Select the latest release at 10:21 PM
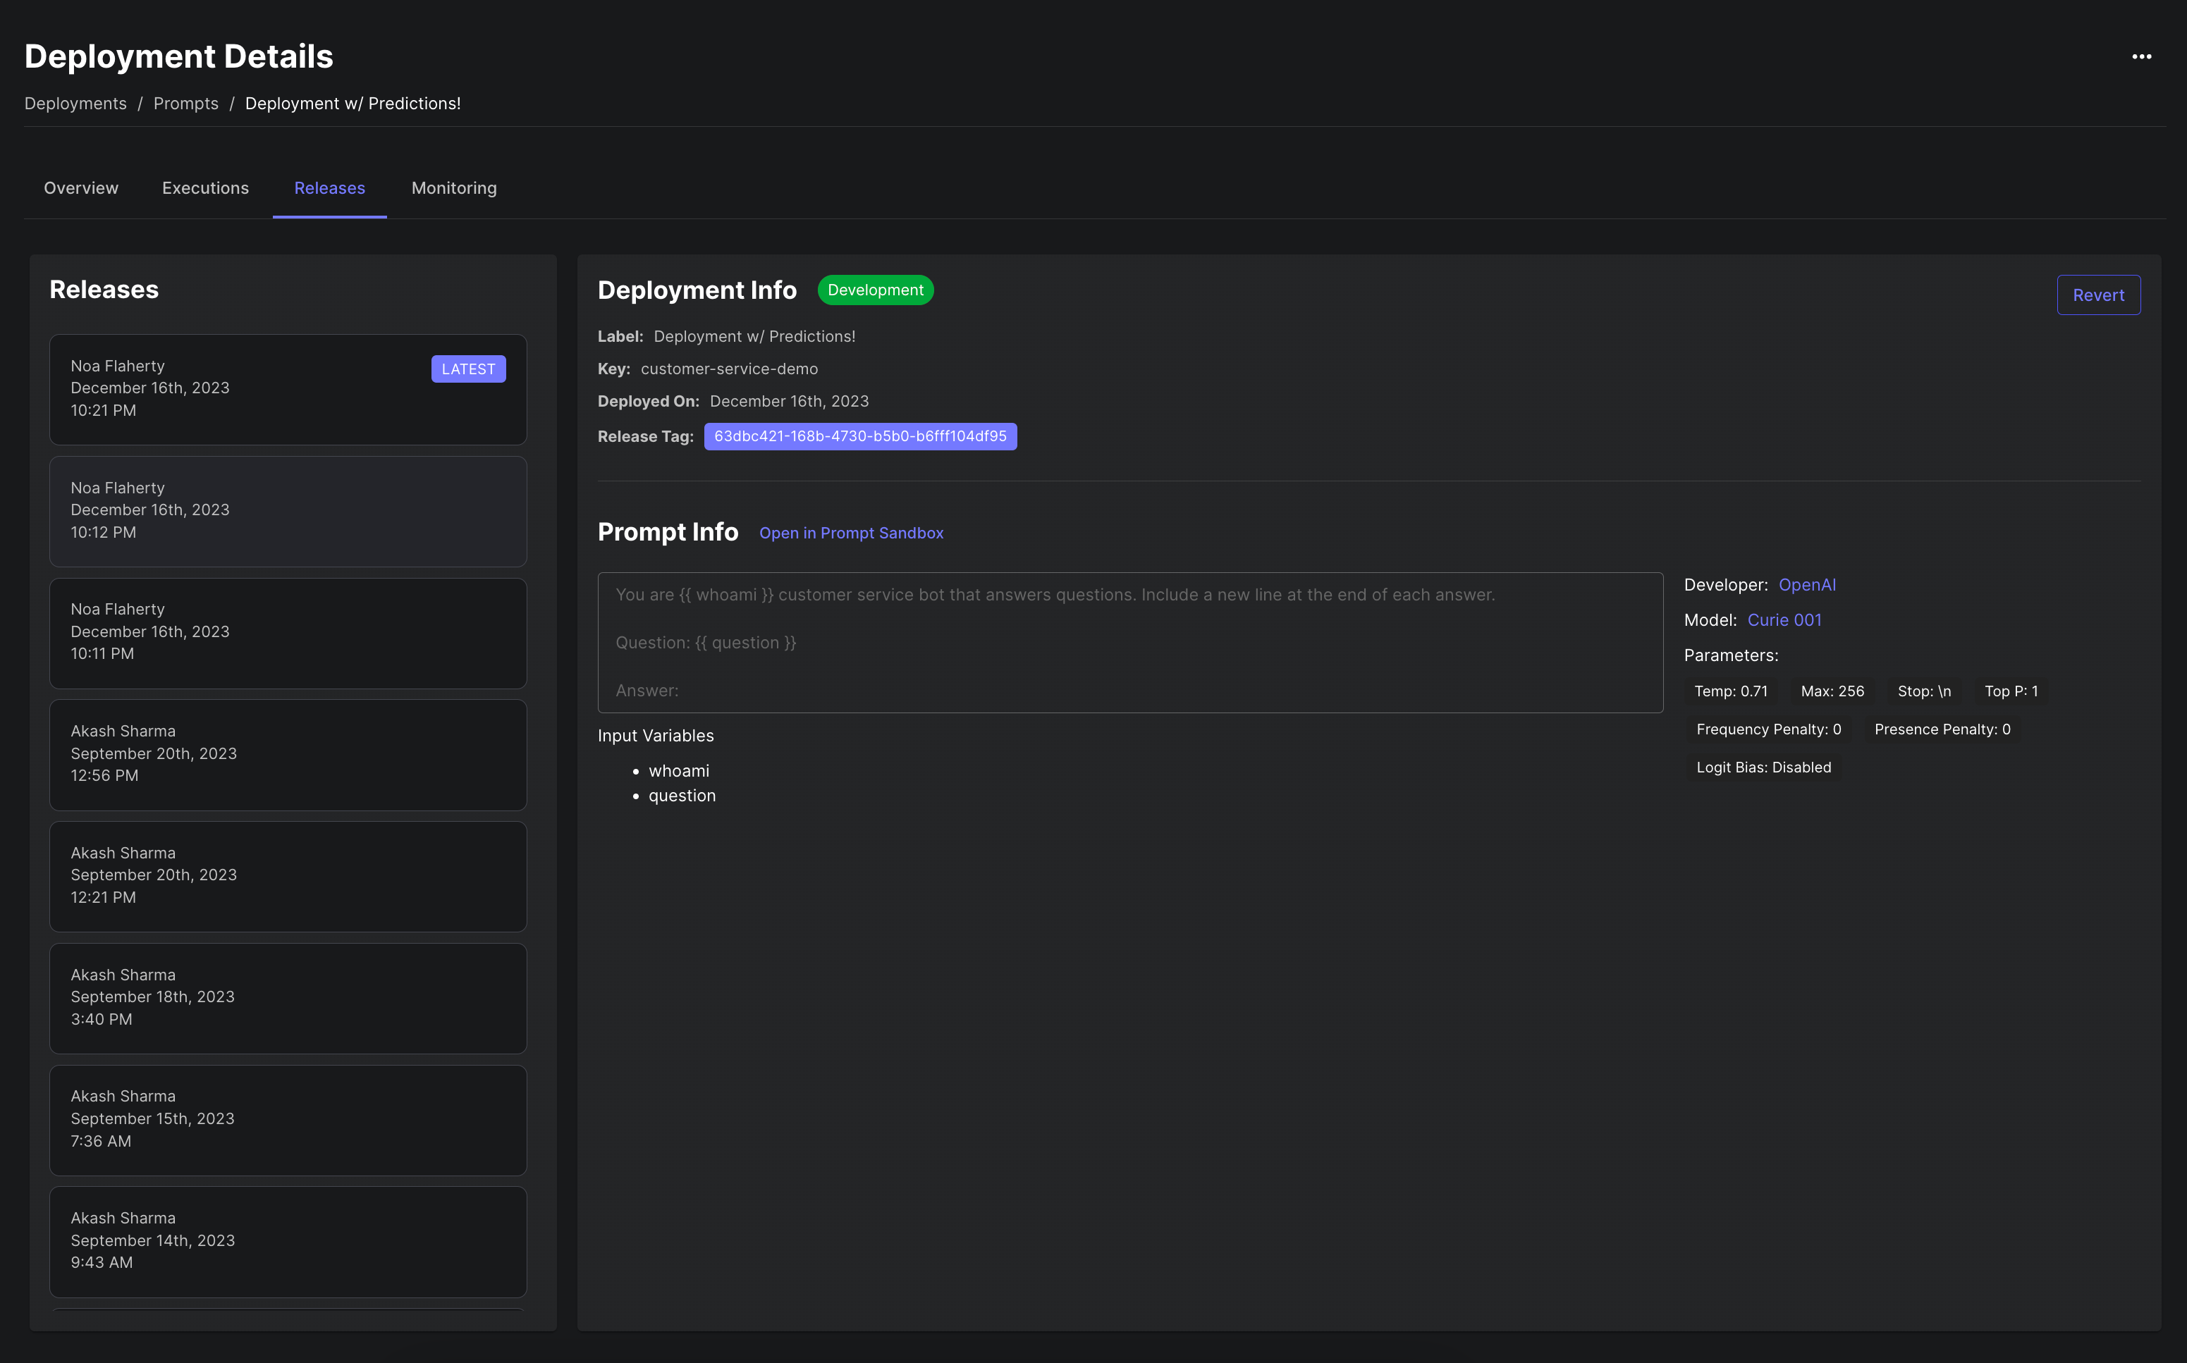The image size is (2187, 1363). point(288,390)
